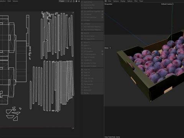Open the Textures menu
The height and width of the screenshot is (138, 184).
[x=15, y=1]
